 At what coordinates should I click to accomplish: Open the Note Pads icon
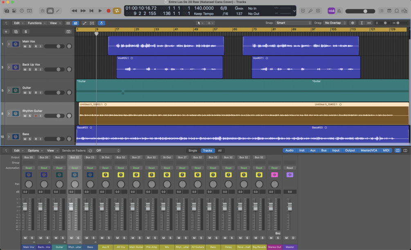click(389, 11)
